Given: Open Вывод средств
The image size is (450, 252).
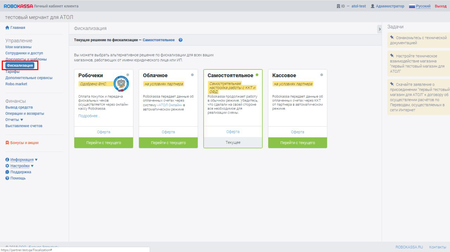Looking at the screenshot, I should point(19,107).
